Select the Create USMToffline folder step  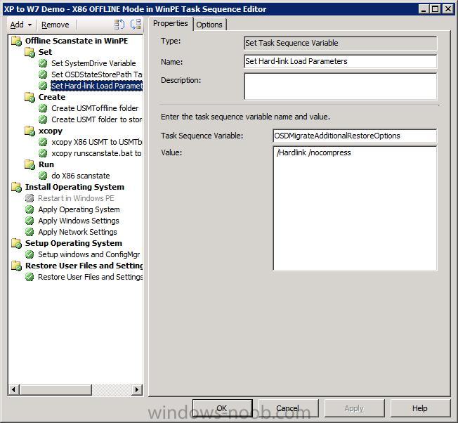(x=95, y=108)
